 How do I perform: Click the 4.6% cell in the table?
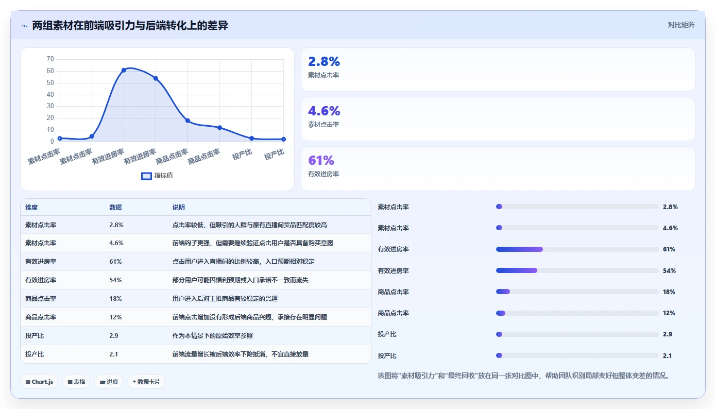[116, 243]
